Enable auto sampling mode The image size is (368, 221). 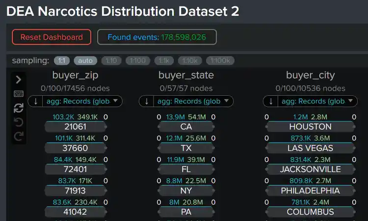(85, 61)
